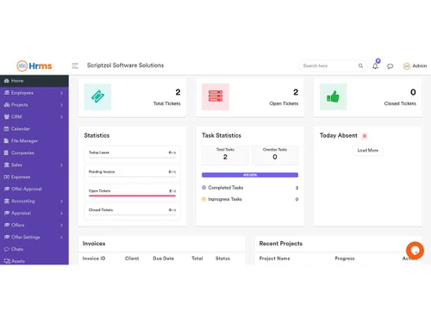Click the Expenses sidebar icon
431x323 pixels.
pyautogui.click(x=7, y=177)
